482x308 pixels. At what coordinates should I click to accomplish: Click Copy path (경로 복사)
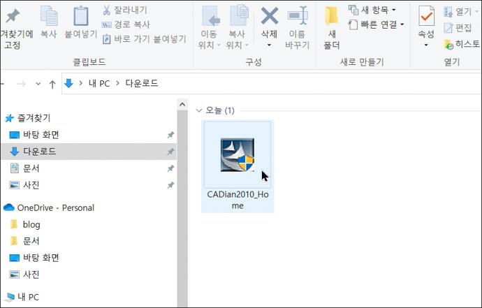126,24
